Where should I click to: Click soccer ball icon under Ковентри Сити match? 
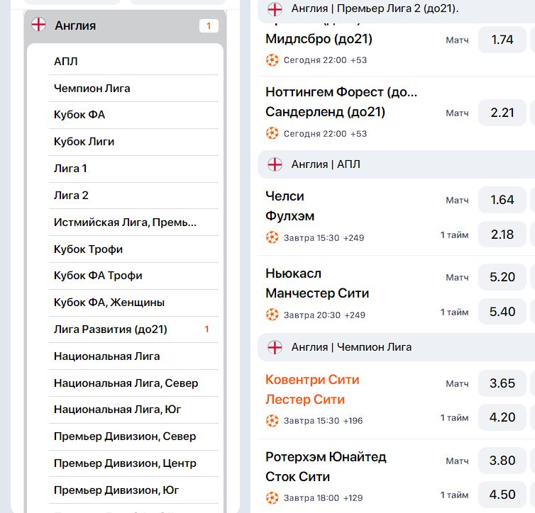[272, 421]
